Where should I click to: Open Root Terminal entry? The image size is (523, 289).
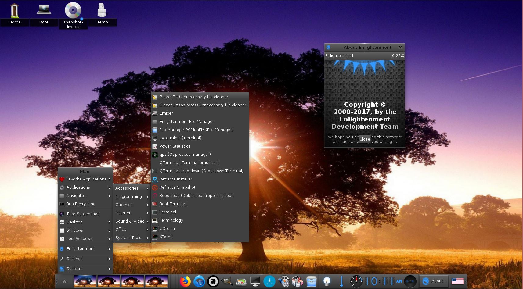(200, 204)
